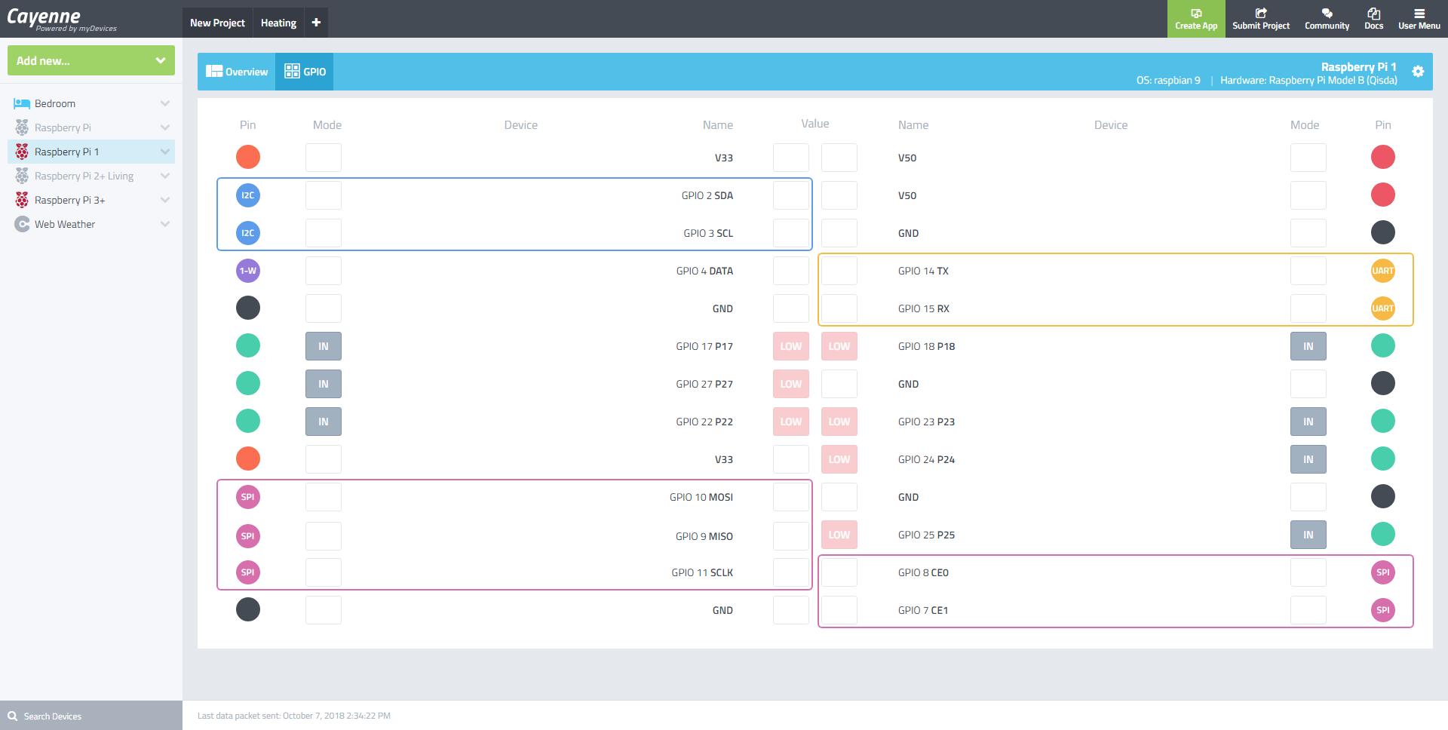Expand the Raspberry Pi 1 device chevron
The image size is (1448, 730).
(165, 152)
